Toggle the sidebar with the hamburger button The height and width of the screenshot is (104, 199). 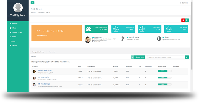coord(32,3)
